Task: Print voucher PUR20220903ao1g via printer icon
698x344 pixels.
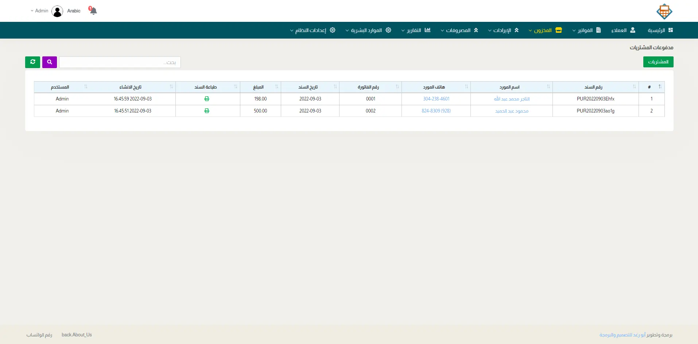Action: pyautogui.click(x=207, y=111)
